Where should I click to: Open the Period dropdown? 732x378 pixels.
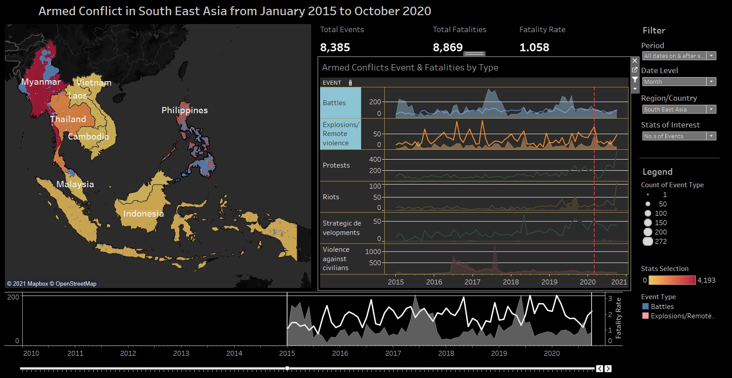[x=679, y=56]
